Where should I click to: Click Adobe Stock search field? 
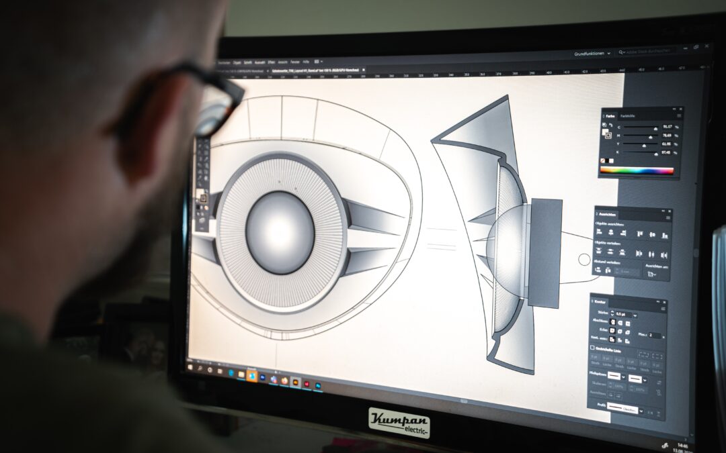(x=647, y=52)
